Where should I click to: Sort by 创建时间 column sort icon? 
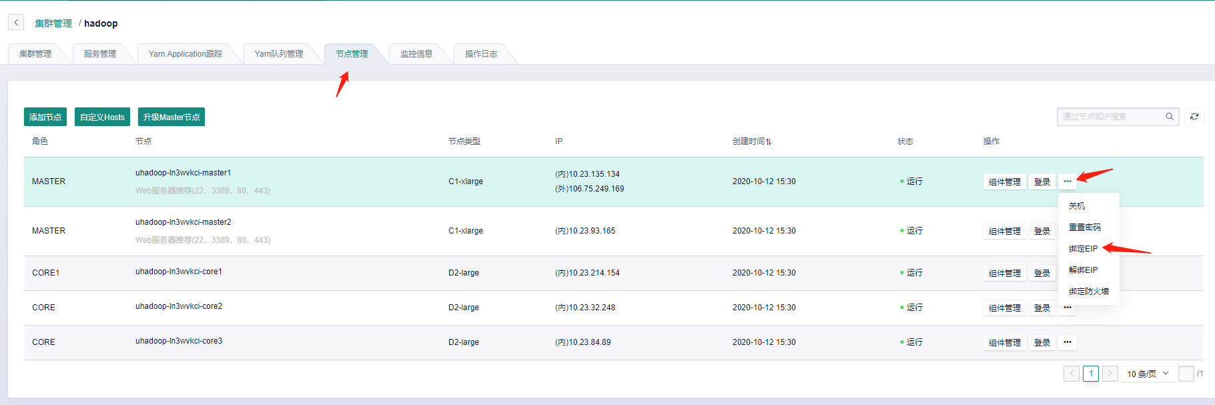[x=769, y=141]
